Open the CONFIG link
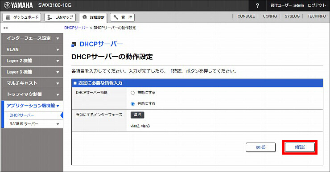 pos(270,16)
